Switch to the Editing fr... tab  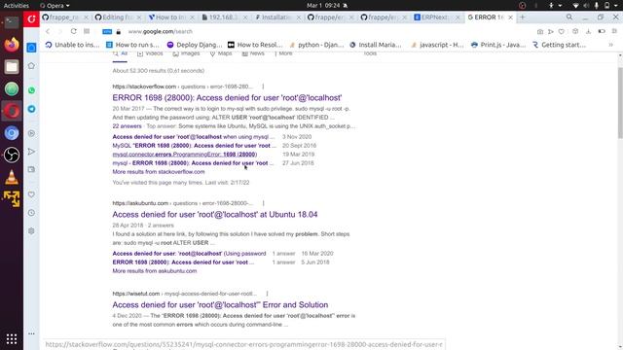tap(117, 17)
